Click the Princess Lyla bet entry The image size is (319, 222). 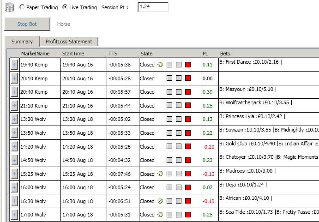pos(252,116)
